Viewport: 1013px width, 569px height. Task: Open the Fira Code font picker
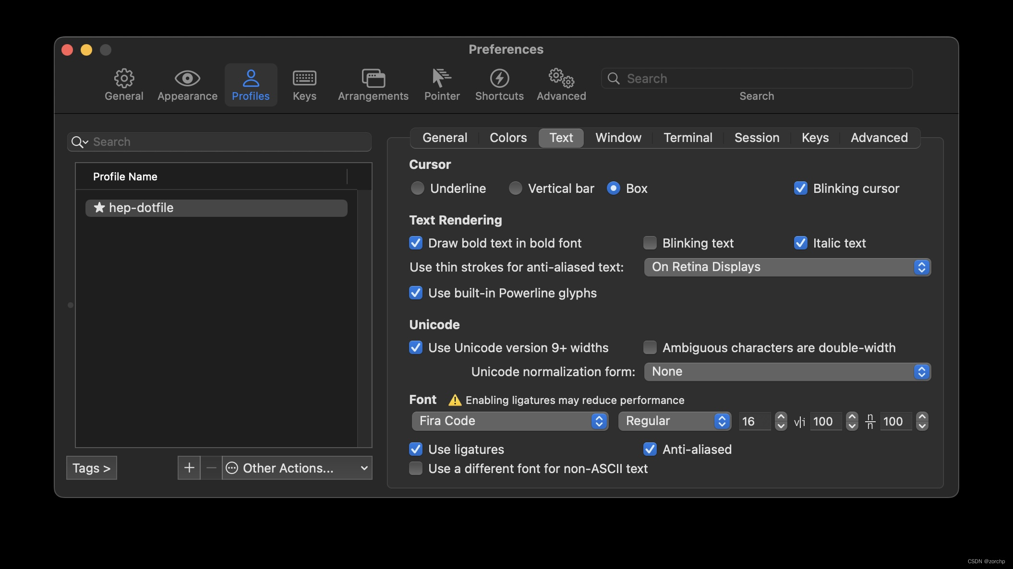[509, 421]
